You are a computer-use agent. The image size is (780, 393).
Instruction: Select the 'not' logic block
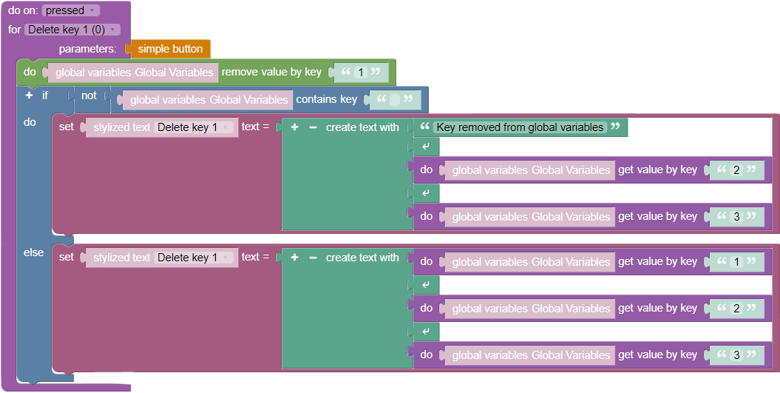[89, 96]
